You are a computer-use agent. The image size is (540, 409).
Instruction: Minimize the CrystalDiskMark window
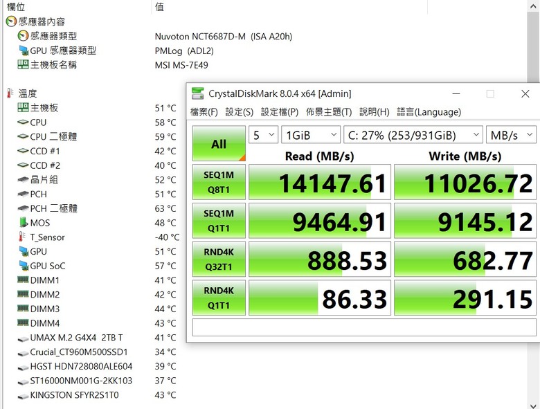(456, 93)
